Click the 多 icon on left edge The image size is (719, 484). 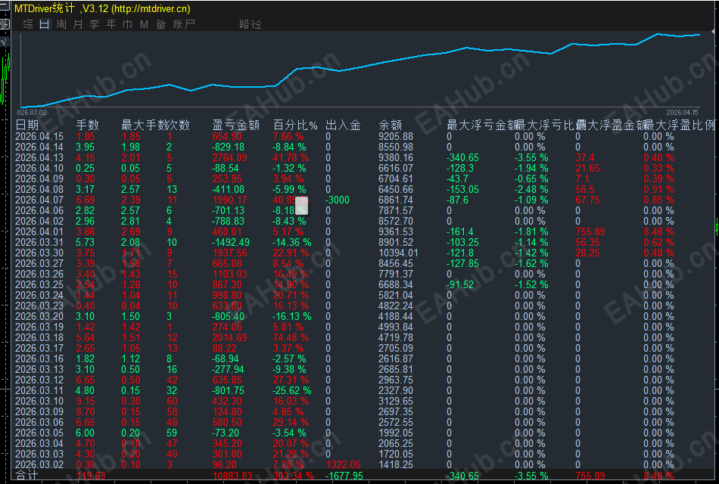coord(4,24)
